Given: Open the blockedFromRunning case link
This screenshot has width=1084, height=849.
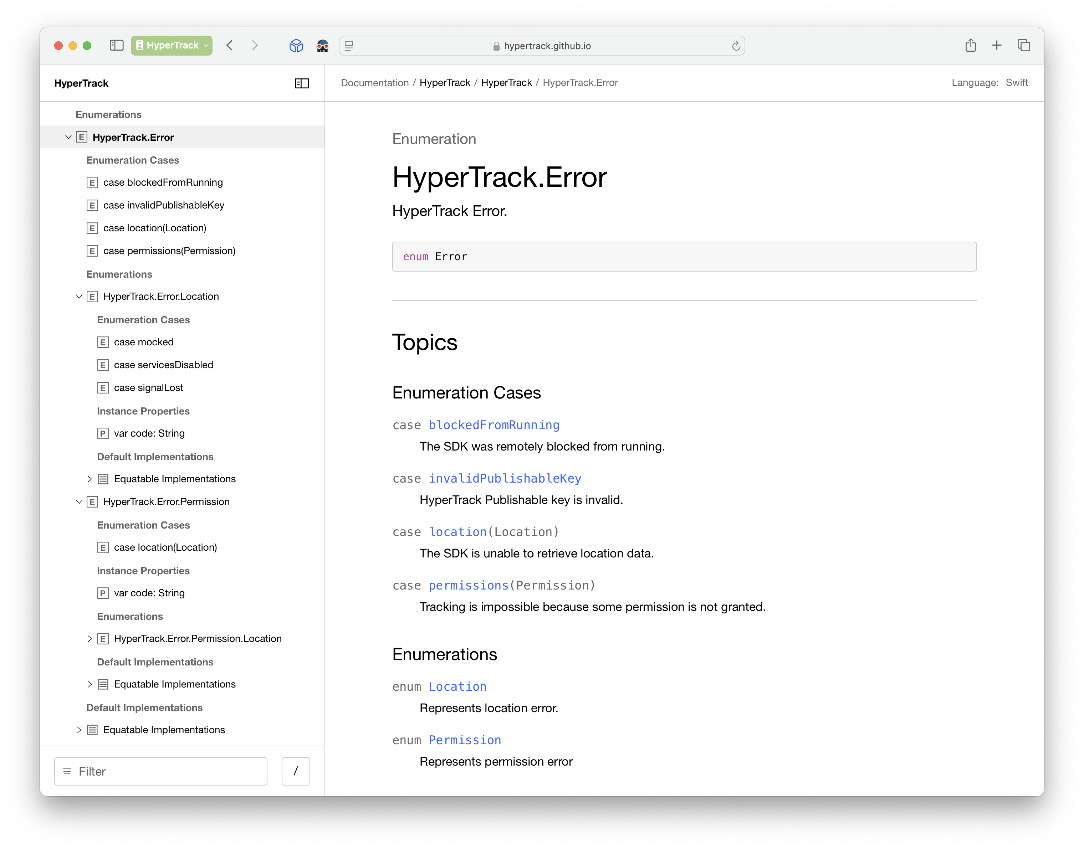Looking at the screenshot, I should [x=494, y=425].
